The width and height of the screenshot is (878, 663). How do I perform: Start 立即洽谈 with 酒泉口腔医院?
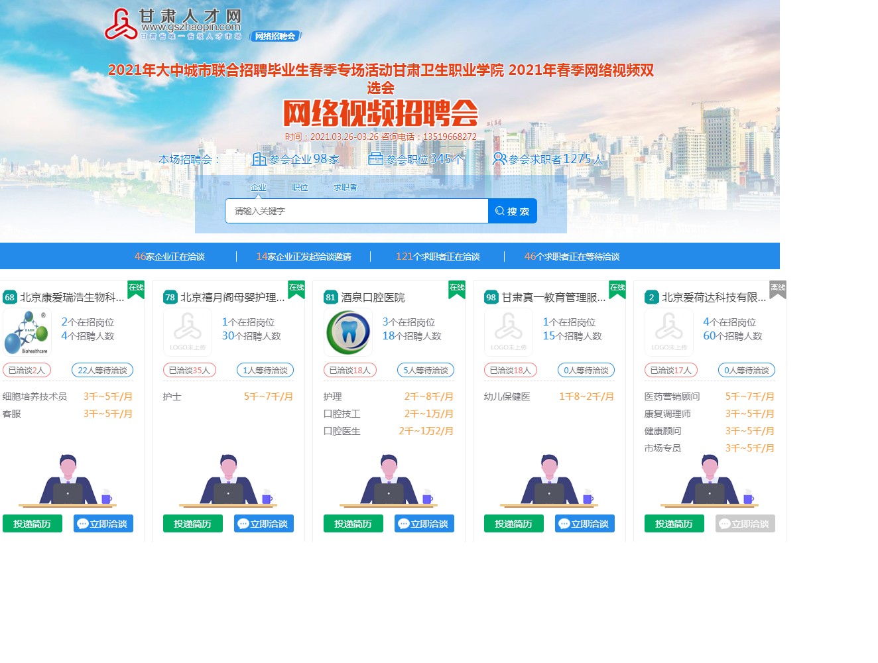424,524
